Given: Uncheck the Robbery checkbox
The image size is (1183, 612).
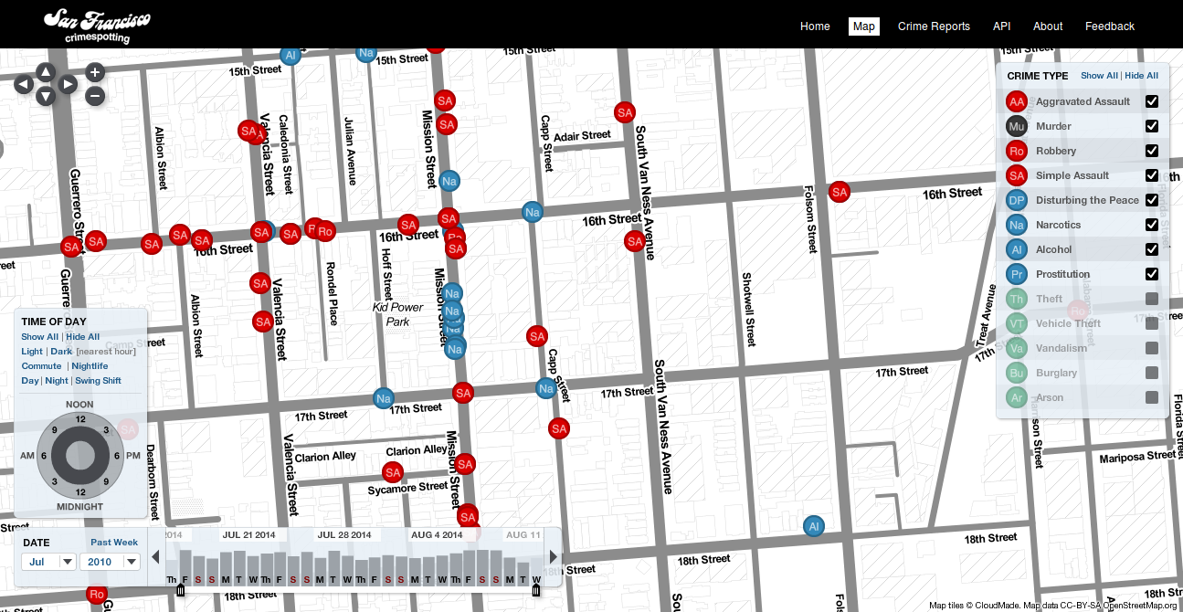Looking at the screenshot, I should click(1152, 151).
